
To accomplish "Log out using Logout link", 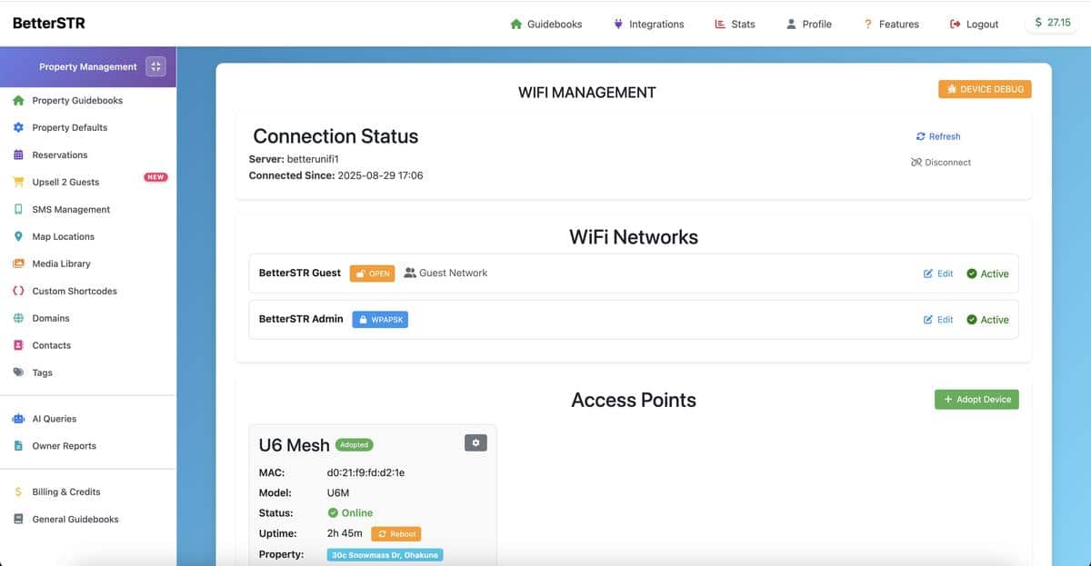I will point(975,24).
